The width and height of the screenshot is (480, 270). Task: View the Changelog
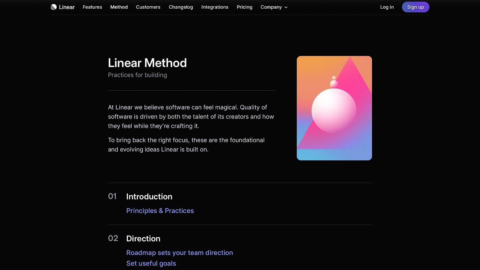(181, 7)
